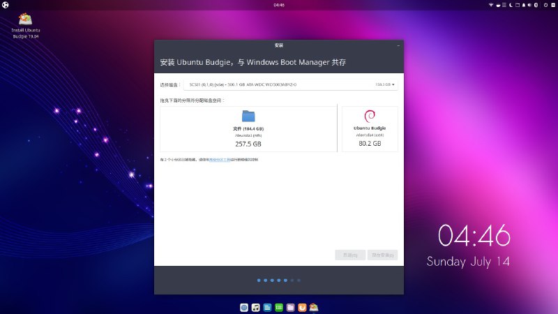Click the Debian swirl icon of Ubuntu Budgie partition

click(x=370, y=116)
